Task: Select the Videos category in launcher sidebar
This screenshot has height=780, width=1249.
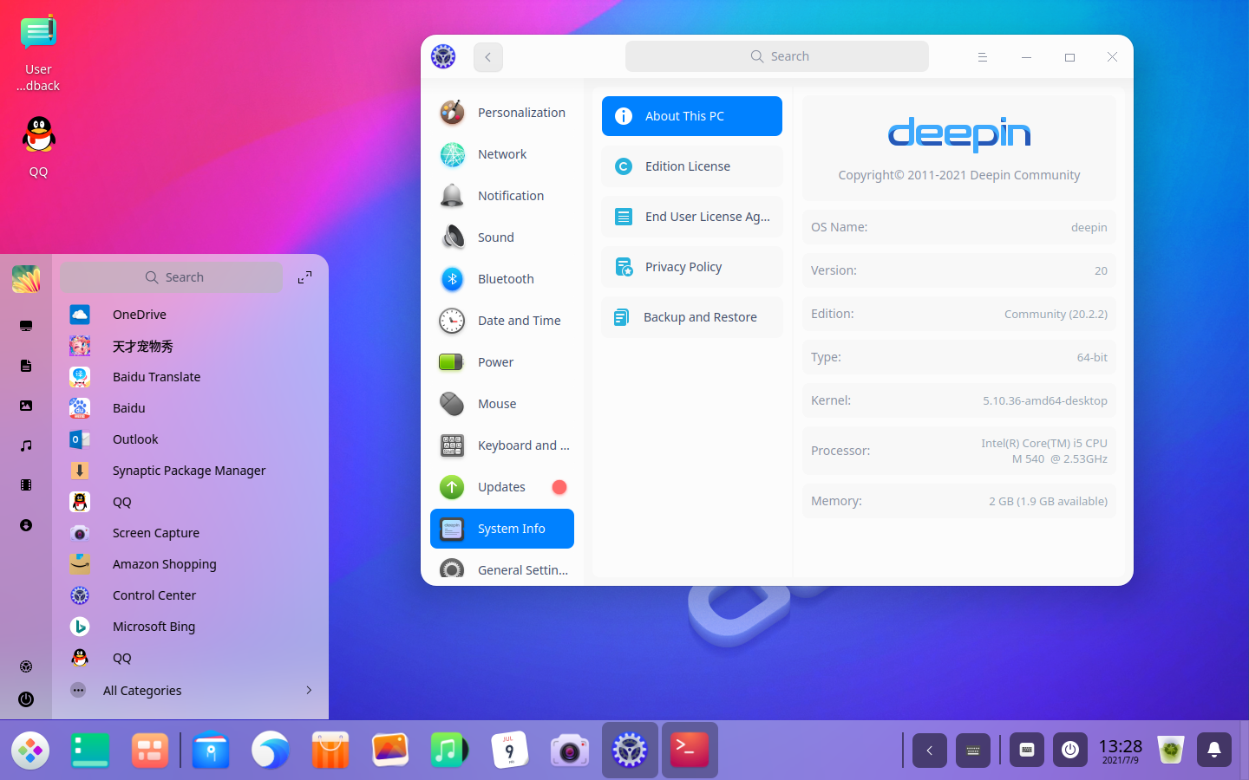Action: [x=26, y=485]
